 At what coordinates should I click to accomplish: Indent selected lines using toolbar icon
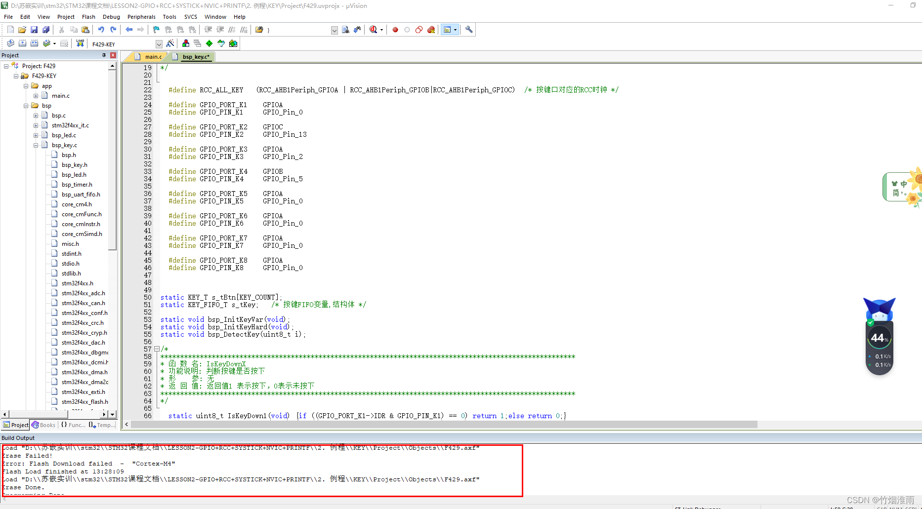(208, 30)
